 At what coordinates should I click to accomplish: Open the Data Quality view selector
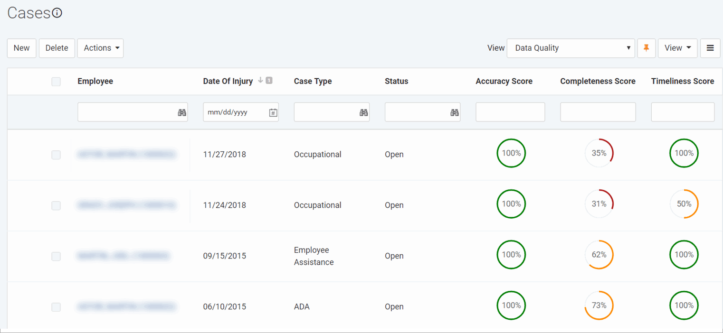[x=571, y=48]
